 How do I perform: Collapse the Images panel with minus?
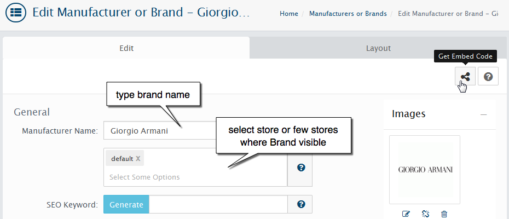[484, 114]
